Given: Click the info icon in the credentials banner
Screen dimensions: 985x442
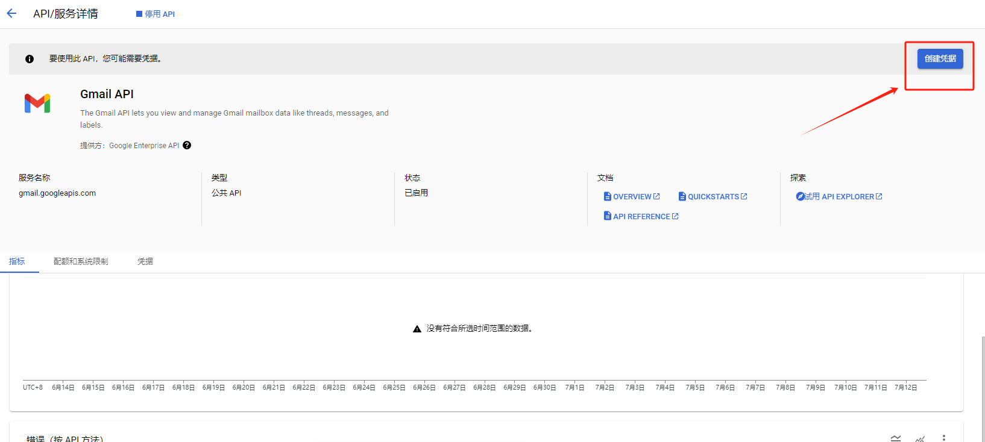Looking at the screenshot, I should pos(30,59).
